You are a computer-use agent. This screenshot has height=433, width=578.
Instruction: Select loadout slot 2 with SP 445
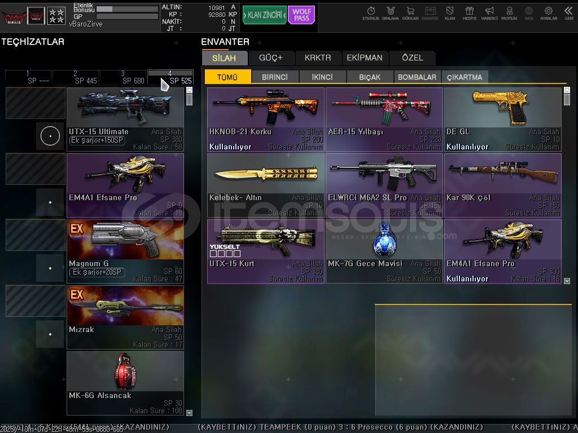coord(76,77)
